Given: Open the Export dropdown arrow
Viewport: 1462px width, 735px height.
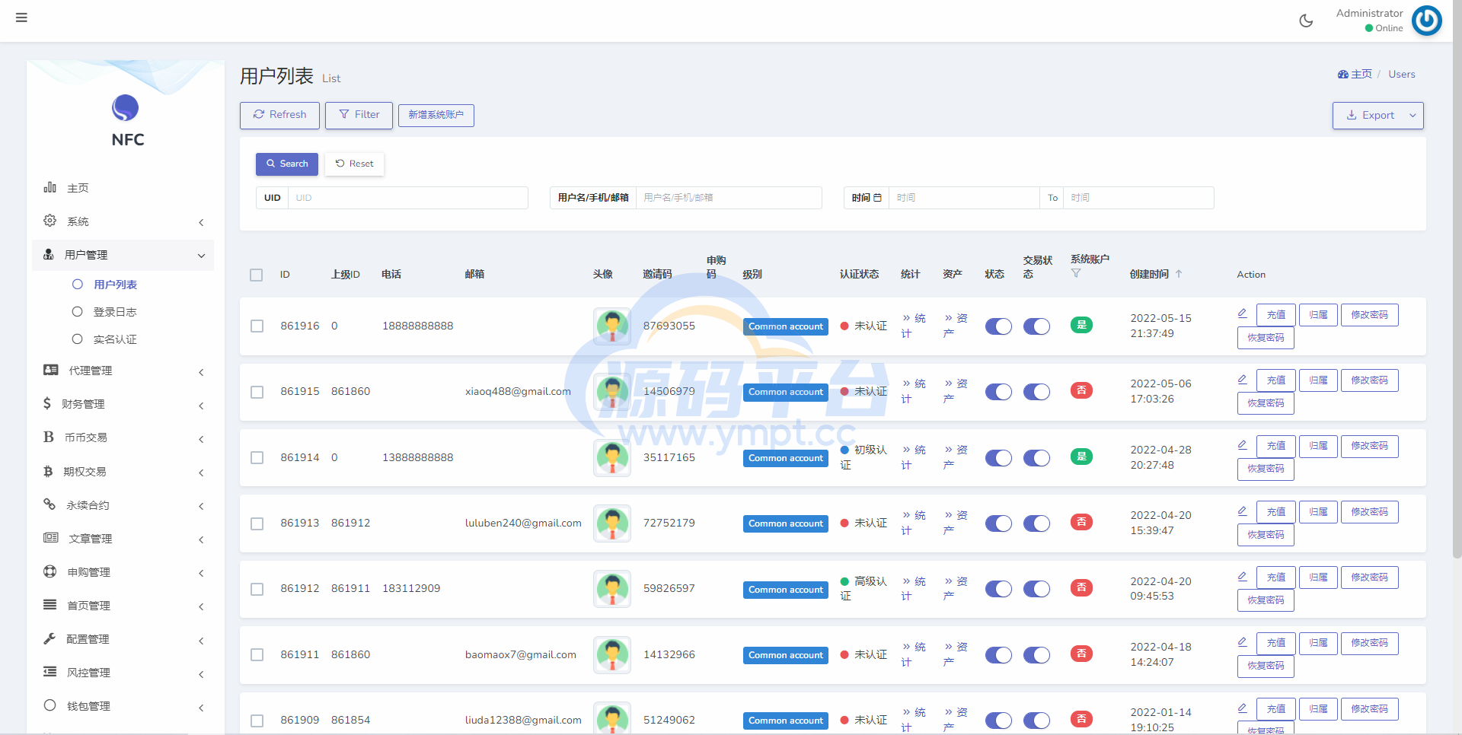Looking at the screenshot, I should pos(1413,116).
